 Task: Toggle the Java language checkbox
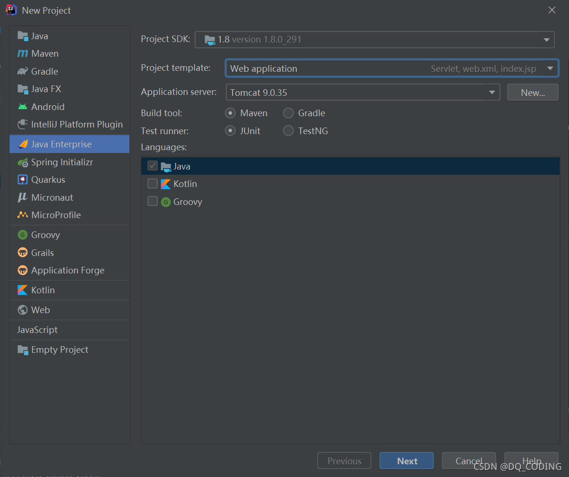point(153,166)
